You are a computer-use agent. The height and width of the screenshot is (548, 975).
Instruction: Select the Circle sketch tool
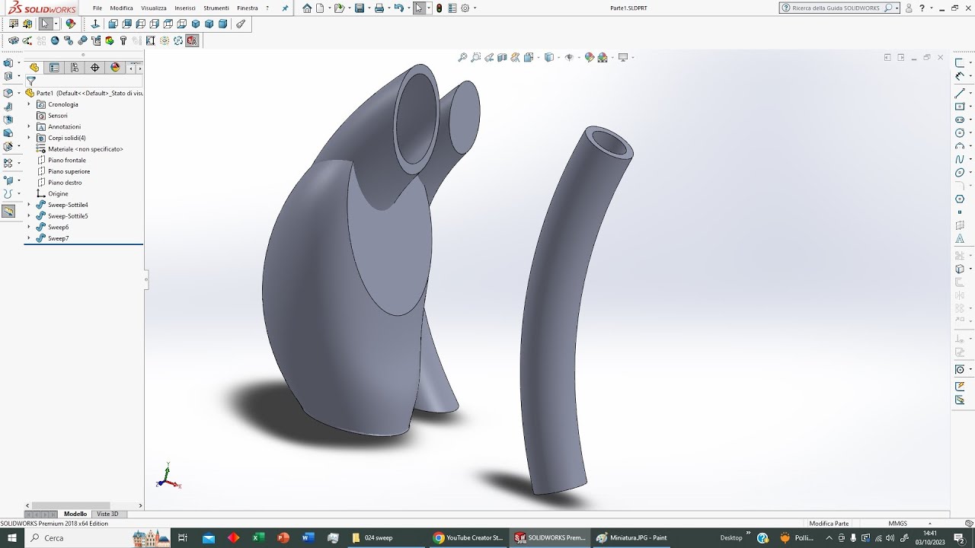click(x=960, y=132)
